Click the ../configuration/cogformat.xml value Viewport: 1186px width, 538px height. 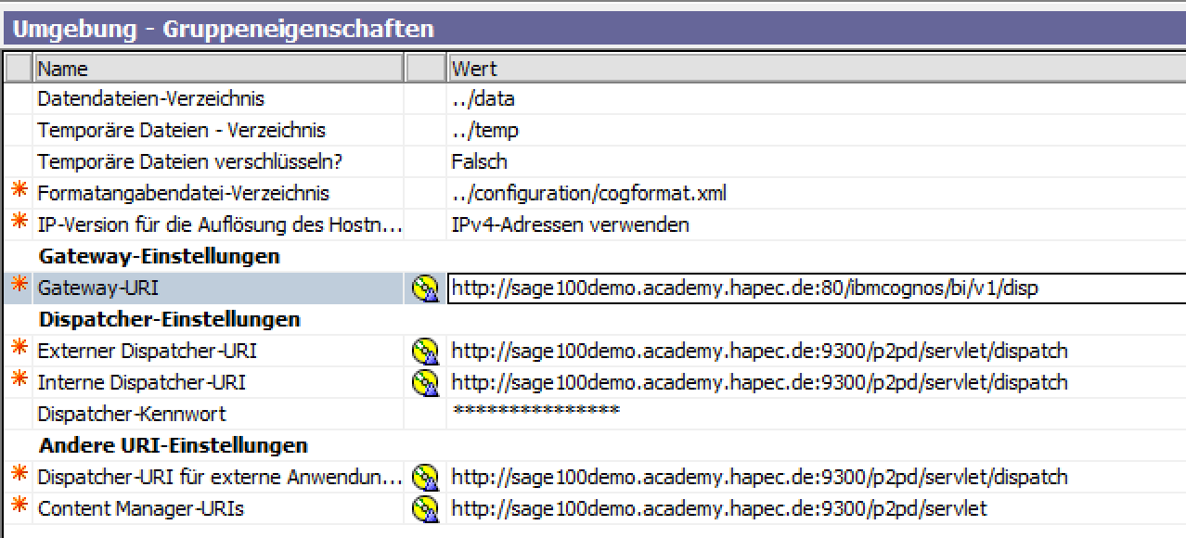(588, 194)
